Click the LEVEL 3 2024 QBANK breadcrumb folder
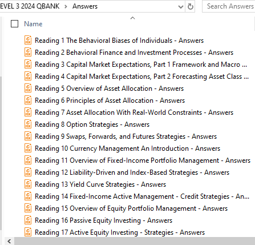The width and height of the screenshot is (255, 245). tap(30, 6)
